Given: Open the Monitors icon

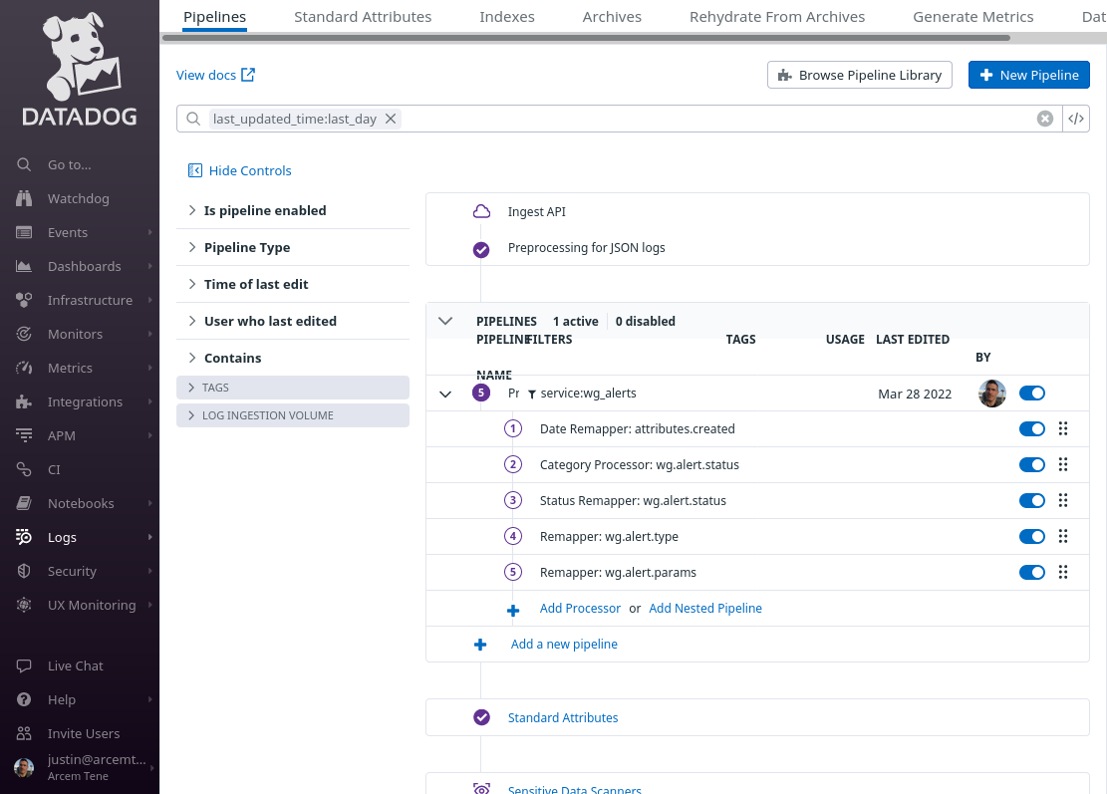Looking at the screenshot, I should (x=24, y=334).
